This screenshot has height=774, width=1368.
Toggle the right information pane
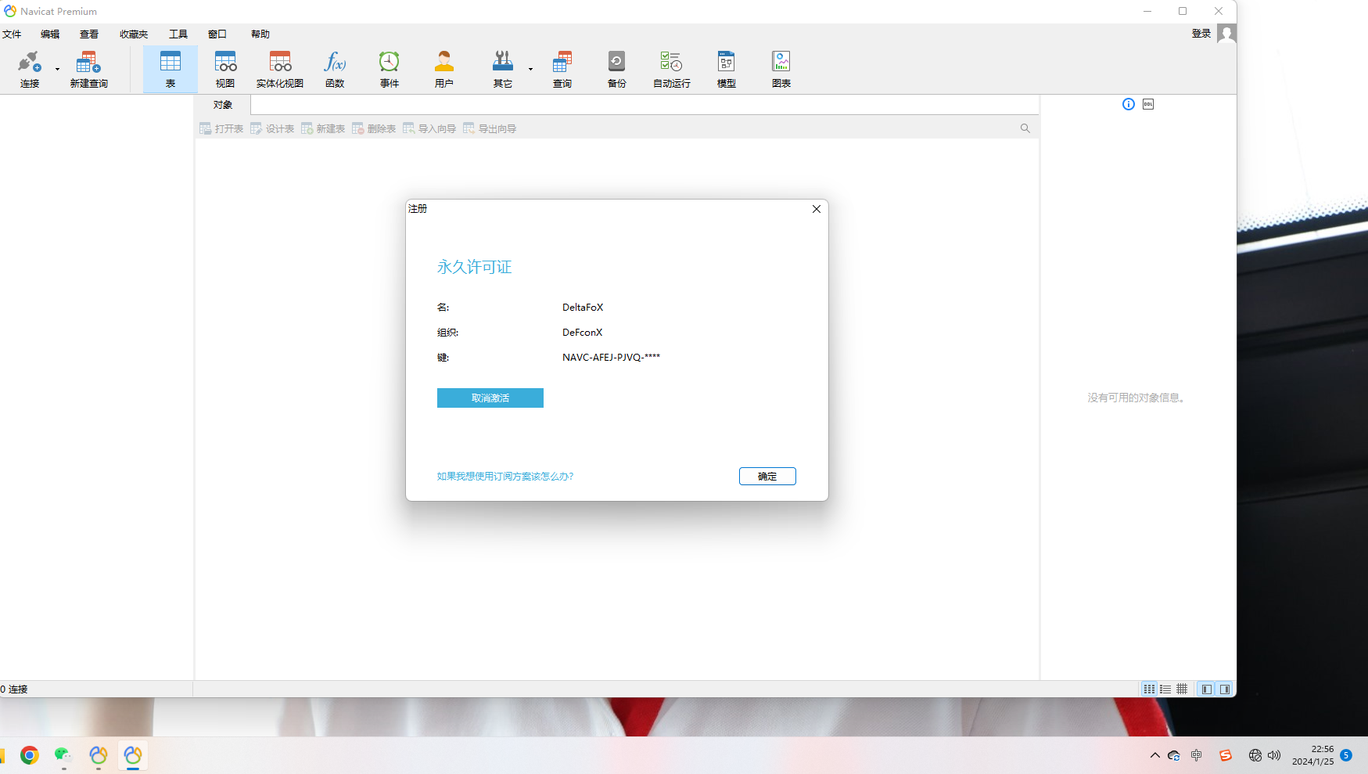point(1225,689)
